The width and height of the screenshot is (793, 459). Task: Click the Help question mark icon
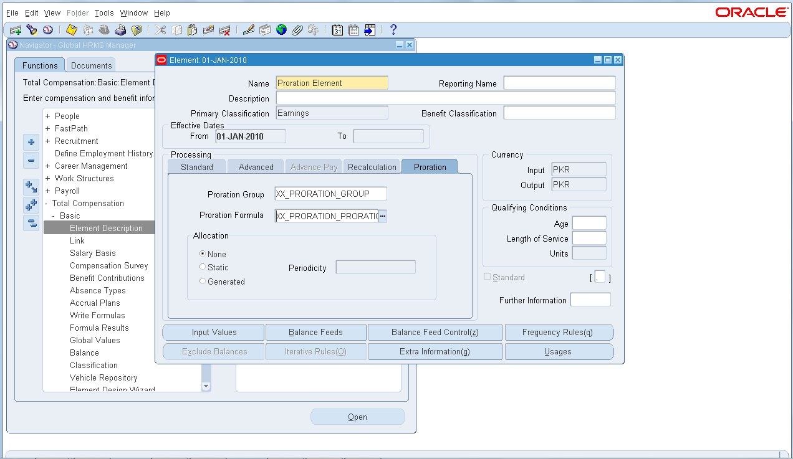point(393,29)
